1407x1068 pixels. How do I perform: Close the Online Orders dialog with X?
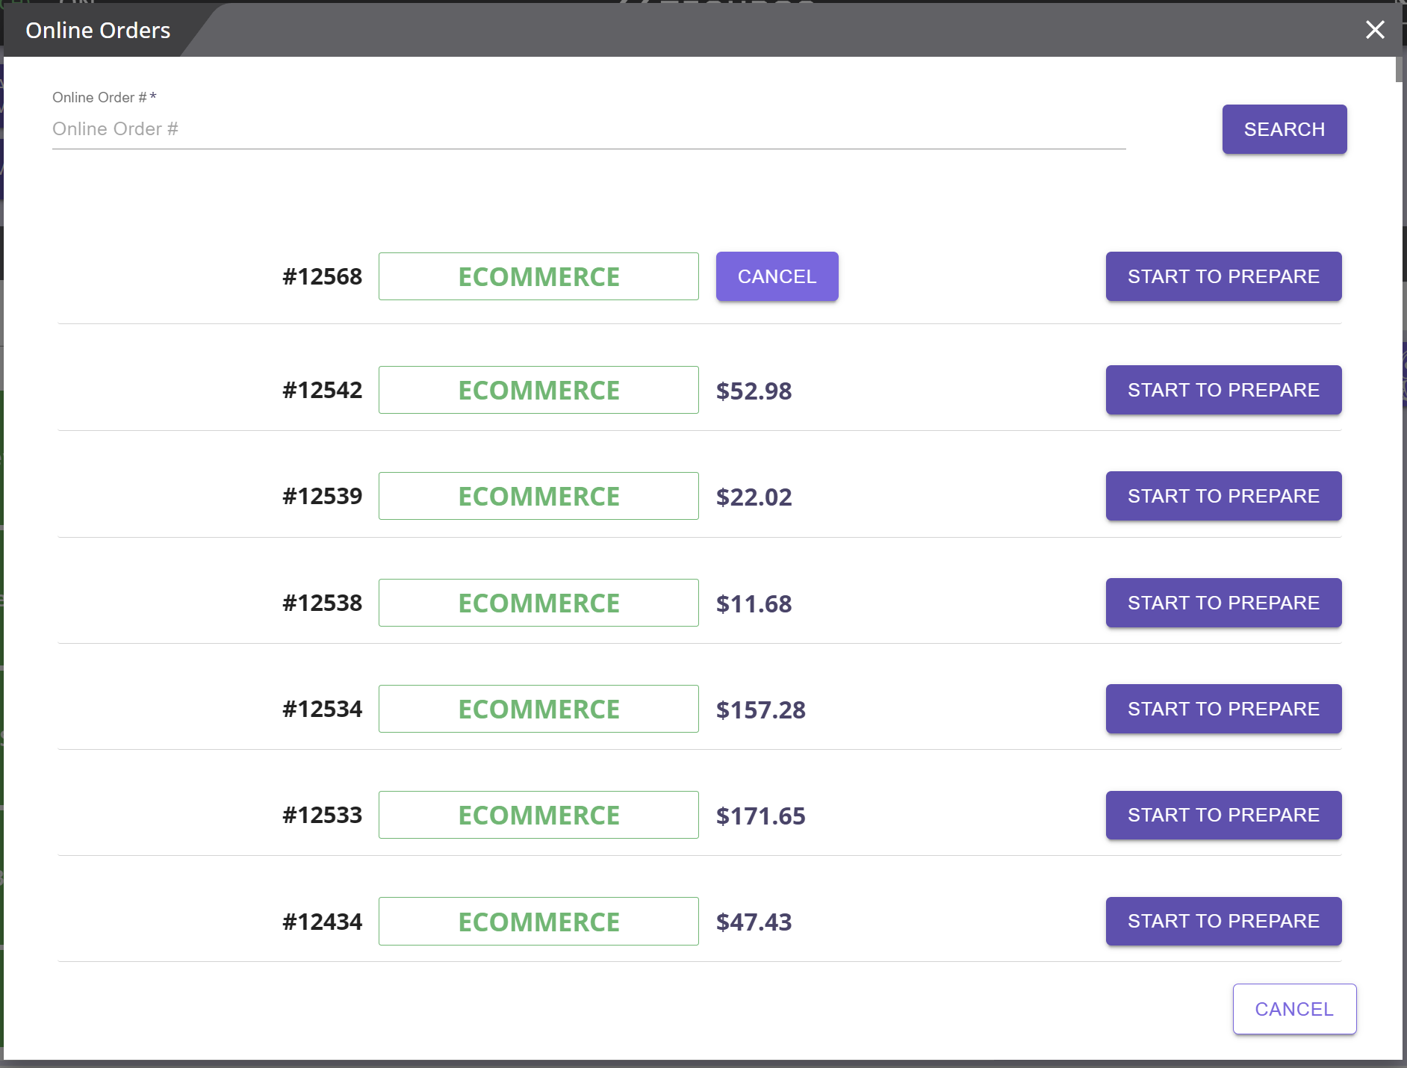(1375, 30)
